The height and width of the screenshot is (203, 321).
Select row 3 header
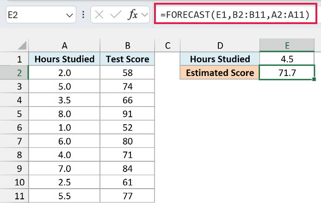click(x=14, y=86)
